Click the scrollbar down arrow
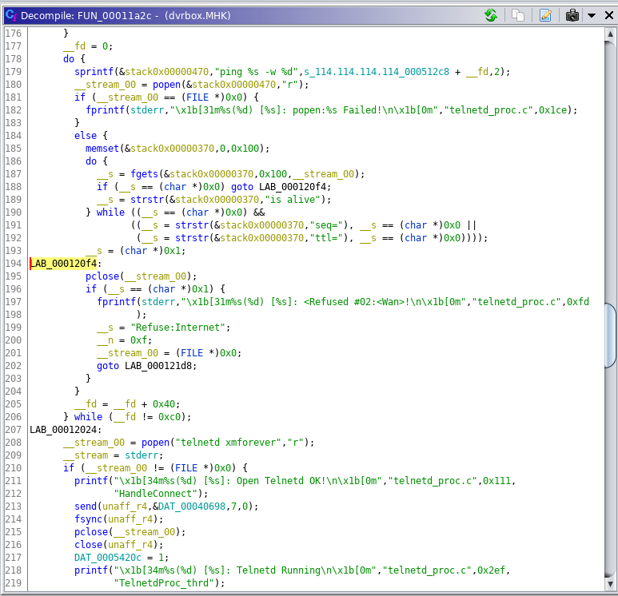618x596 pixels. 610,584
